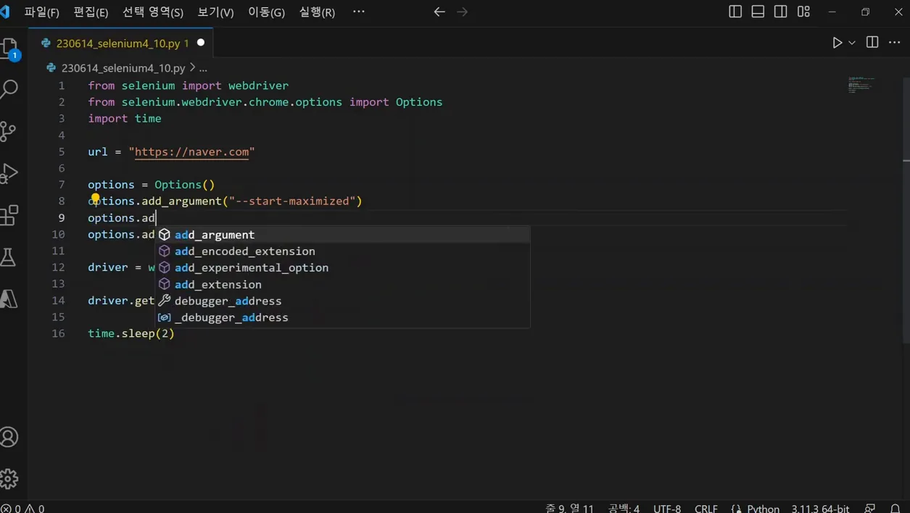Open the https://naver.com link in code
The width and height of the screenshot is (910, 513).
pyautogui.click(x=191, y=152)
